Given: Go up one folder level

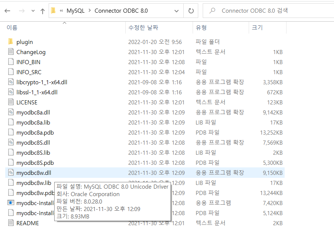Looking at the screenshot, I should pyautogui.click(x=43, y=11).
